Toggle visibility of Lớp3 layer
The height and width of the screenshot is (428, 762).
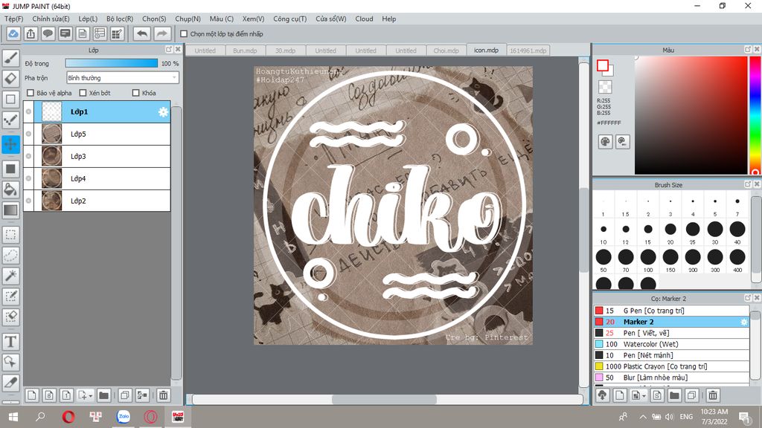(29, 156)
